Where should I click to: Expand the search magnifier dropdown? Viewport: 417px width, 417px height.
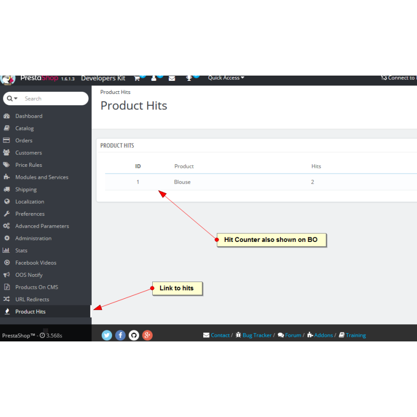click(12, 99)
